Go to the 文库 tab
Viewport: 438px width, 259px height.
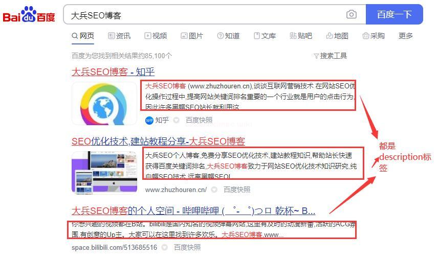pos(265,36)
